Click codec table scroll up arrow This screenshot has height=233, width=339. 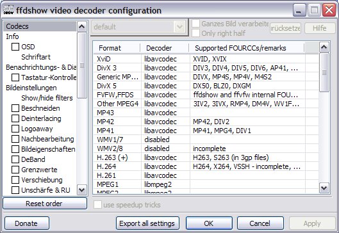coord(324,47)
